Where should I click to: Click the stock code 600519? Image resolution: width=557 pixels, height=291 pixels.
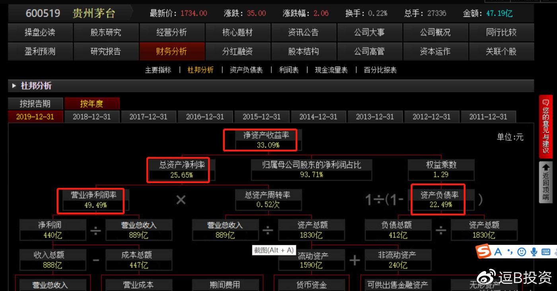43,13
